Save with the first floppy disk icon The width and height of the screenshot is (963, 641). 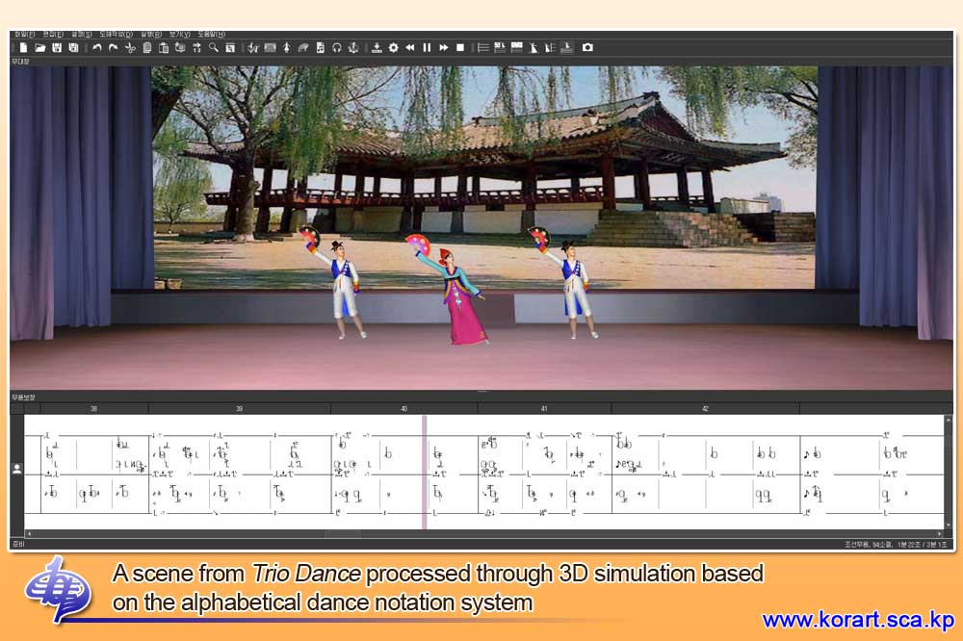coord(57,47)
